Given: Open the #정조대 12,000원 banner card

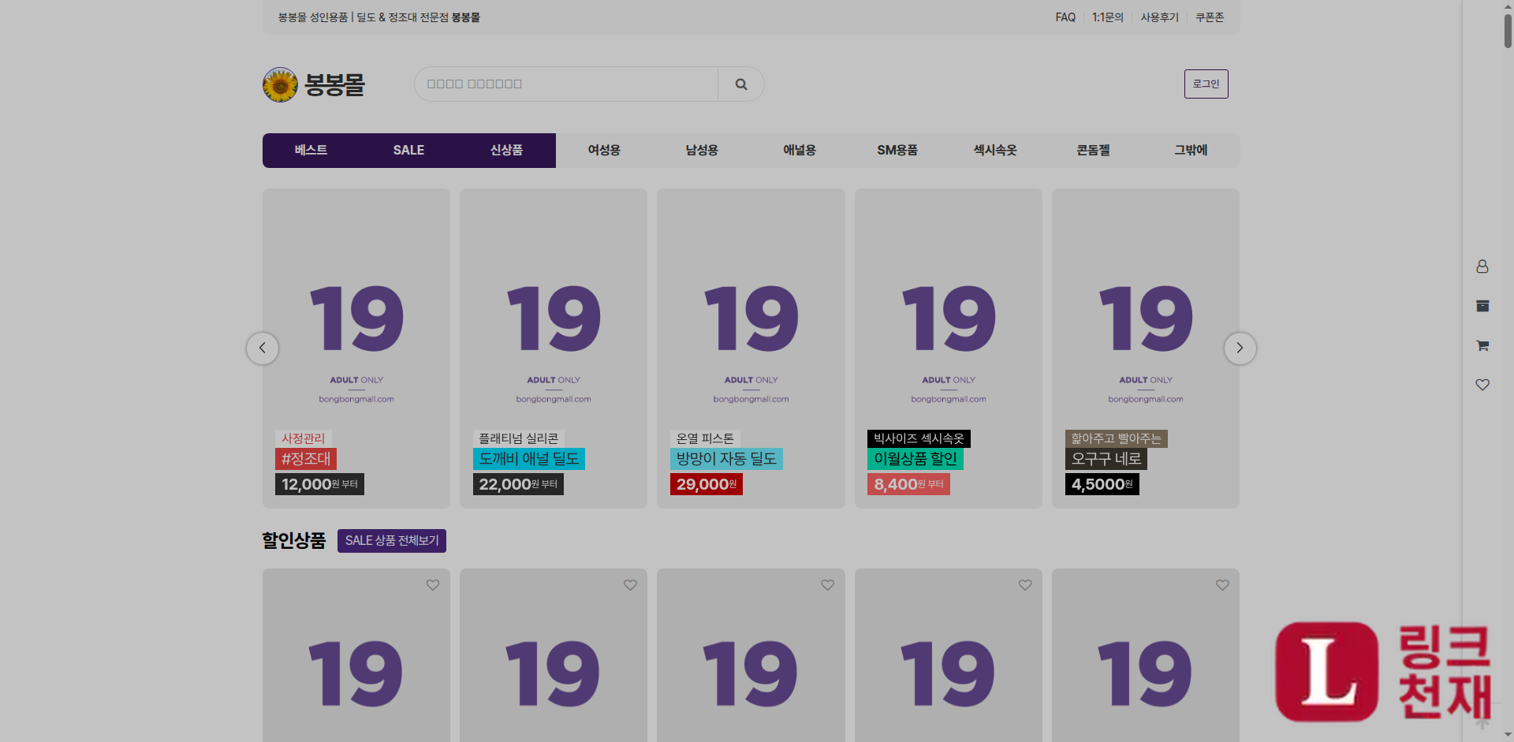Looking at the screenshot, I should (356, 349).
